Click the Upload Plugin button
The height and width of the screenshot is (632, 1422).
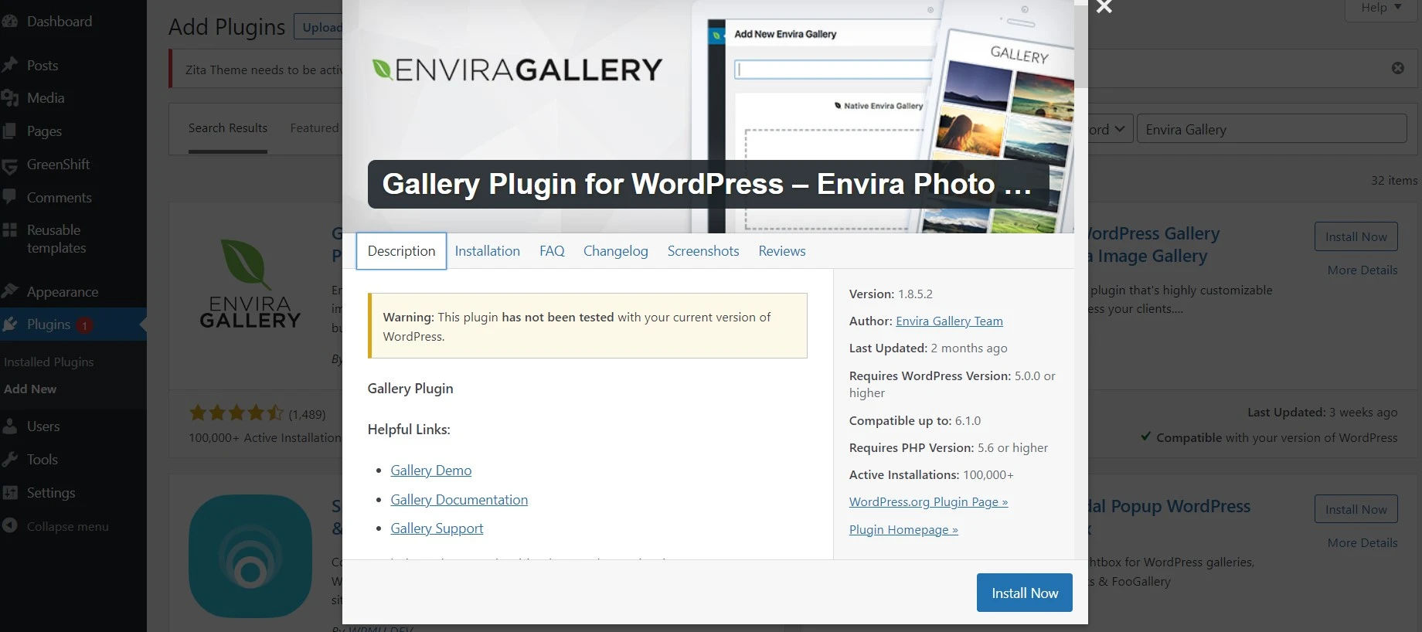pos(318,27)
